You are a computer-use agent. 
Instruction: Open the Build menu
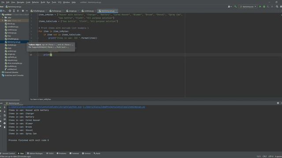[x=43, y=2]
